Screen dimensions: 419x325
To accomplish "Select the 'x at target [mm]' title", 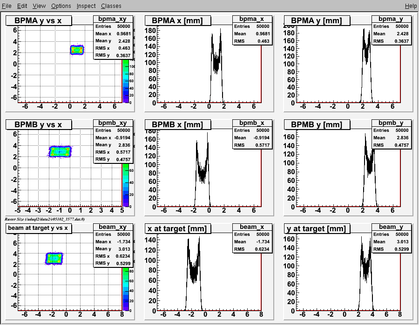I will click(177, 228).
